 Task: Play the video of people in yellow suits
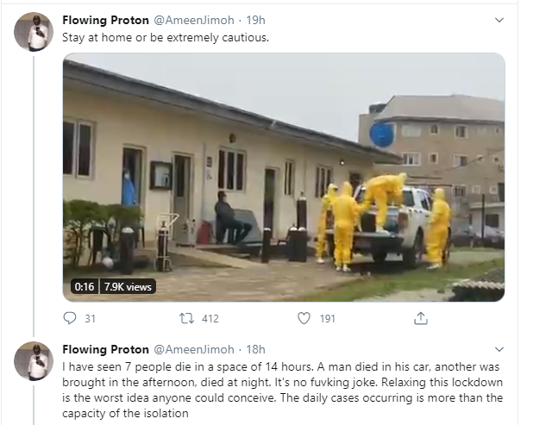284,177
